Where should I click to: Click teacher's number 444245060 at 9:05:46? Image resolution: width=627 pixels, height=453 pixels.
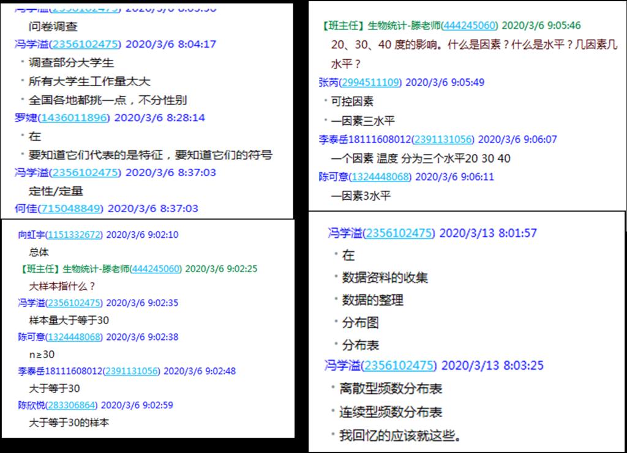point(470,26)
